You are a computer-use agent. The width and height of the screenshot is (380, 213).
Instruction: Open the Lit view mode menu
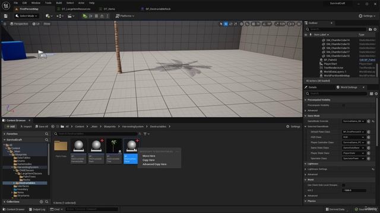(36, 24)
